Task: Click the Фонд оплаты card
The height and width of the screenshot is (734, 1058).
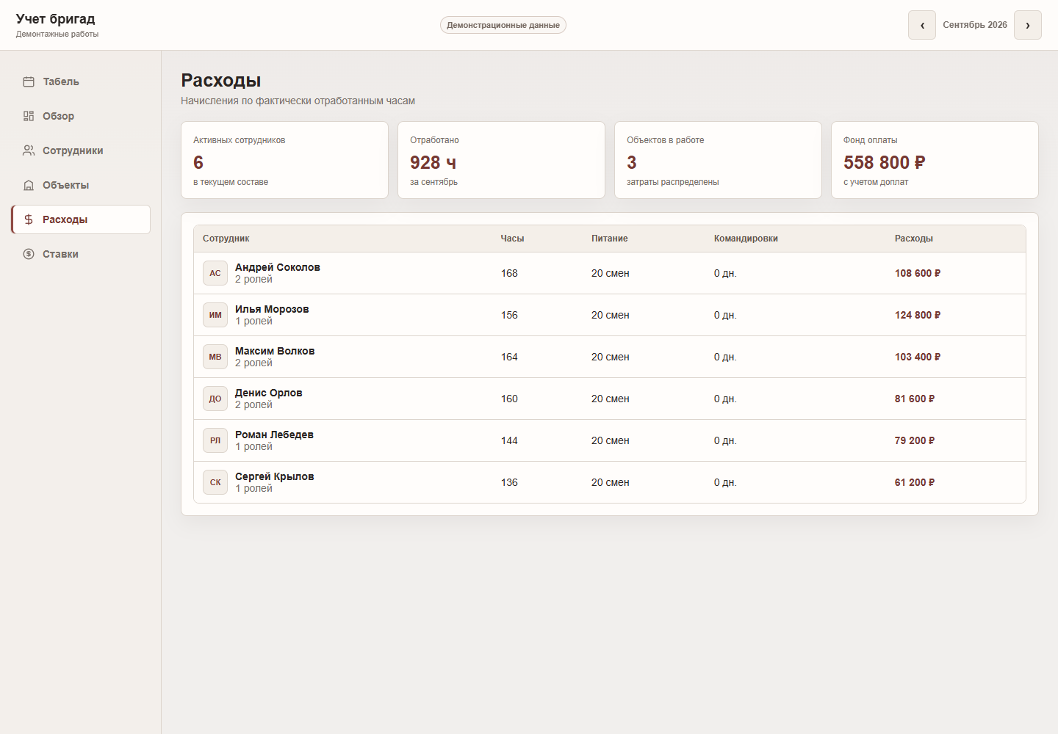Action: pyautogui.click(x=935, y=160)
